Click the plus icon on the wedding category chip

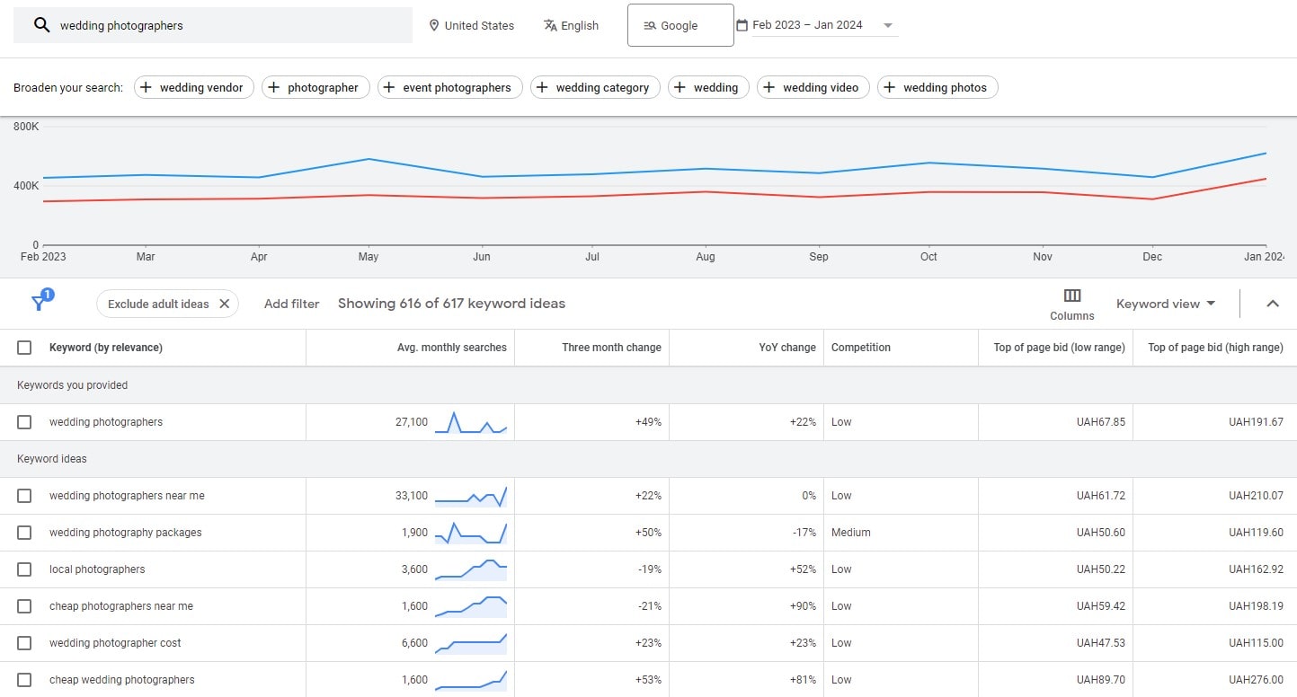542,87
